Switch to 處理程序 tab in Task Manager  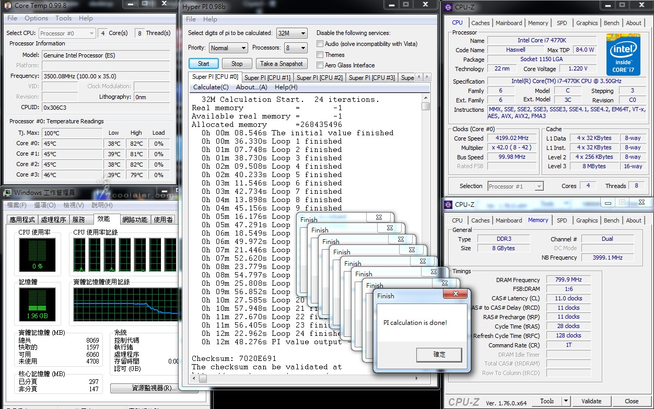coord(54,220)
